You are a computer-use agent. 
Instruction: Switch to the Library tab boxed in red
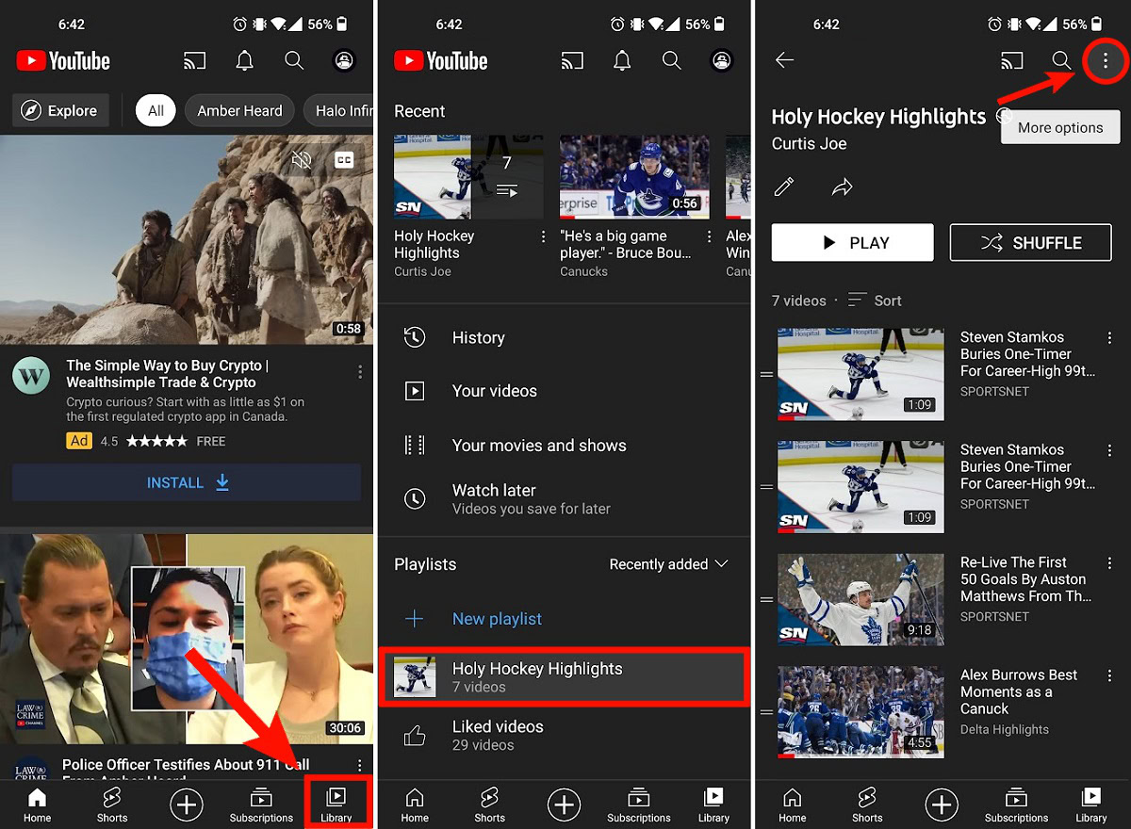tap(336, 803)
